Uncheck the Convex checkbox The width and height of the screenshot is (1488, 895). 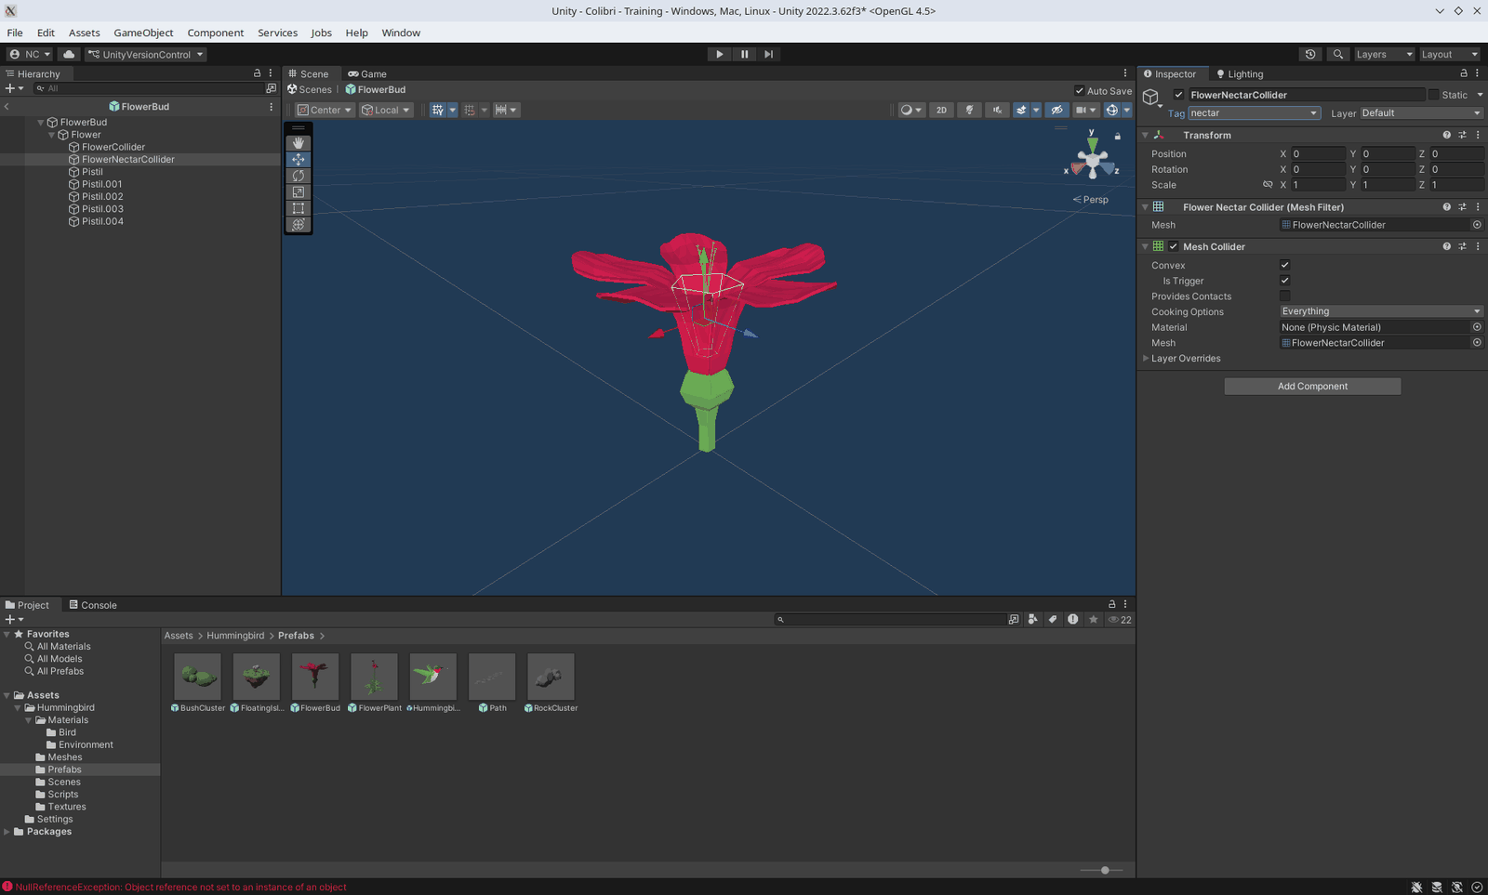pyautogui.click(x=1285, y=265)
